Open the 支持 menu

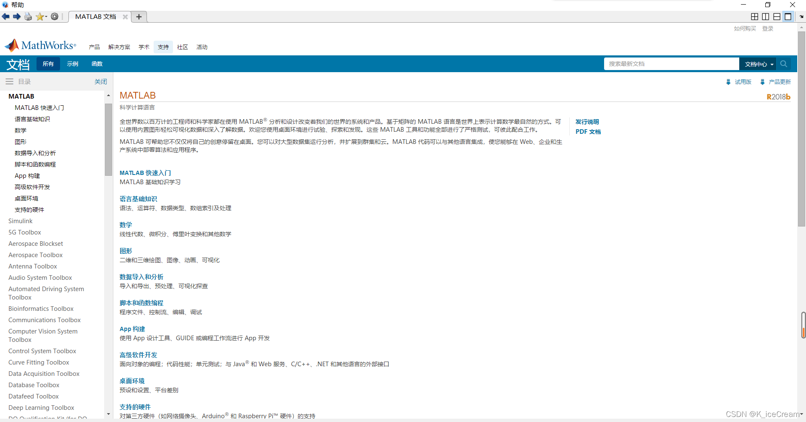coord(163,47)
